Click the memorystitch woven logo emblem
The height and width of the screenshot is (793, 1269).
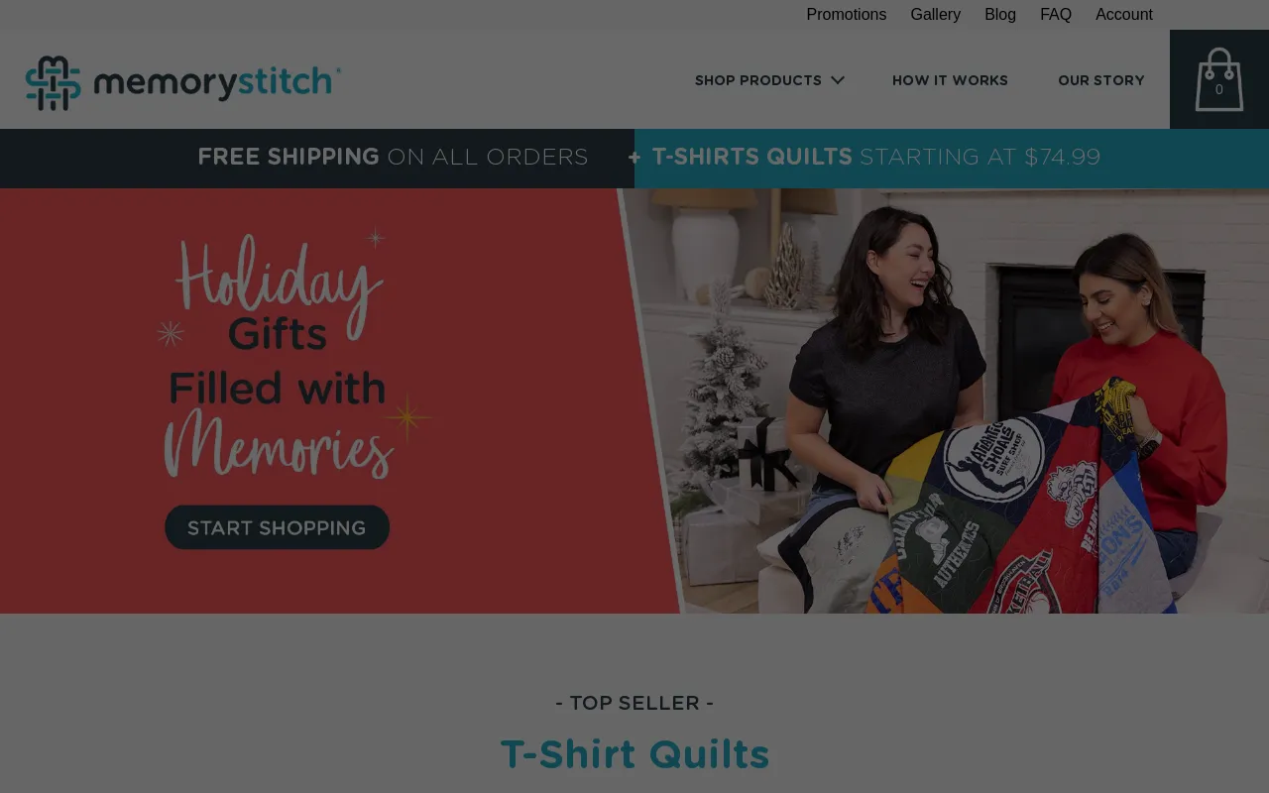54,83
